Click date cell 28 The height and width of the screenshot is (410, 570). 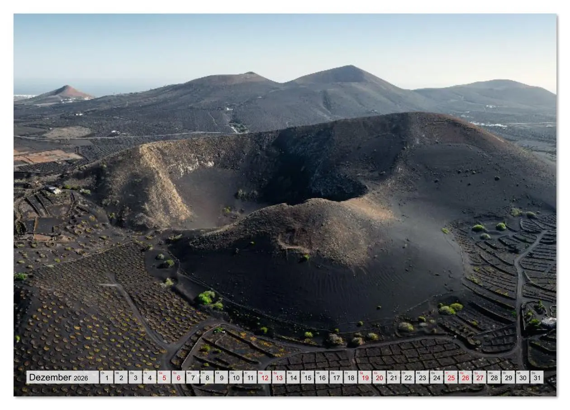coord(494,377)
